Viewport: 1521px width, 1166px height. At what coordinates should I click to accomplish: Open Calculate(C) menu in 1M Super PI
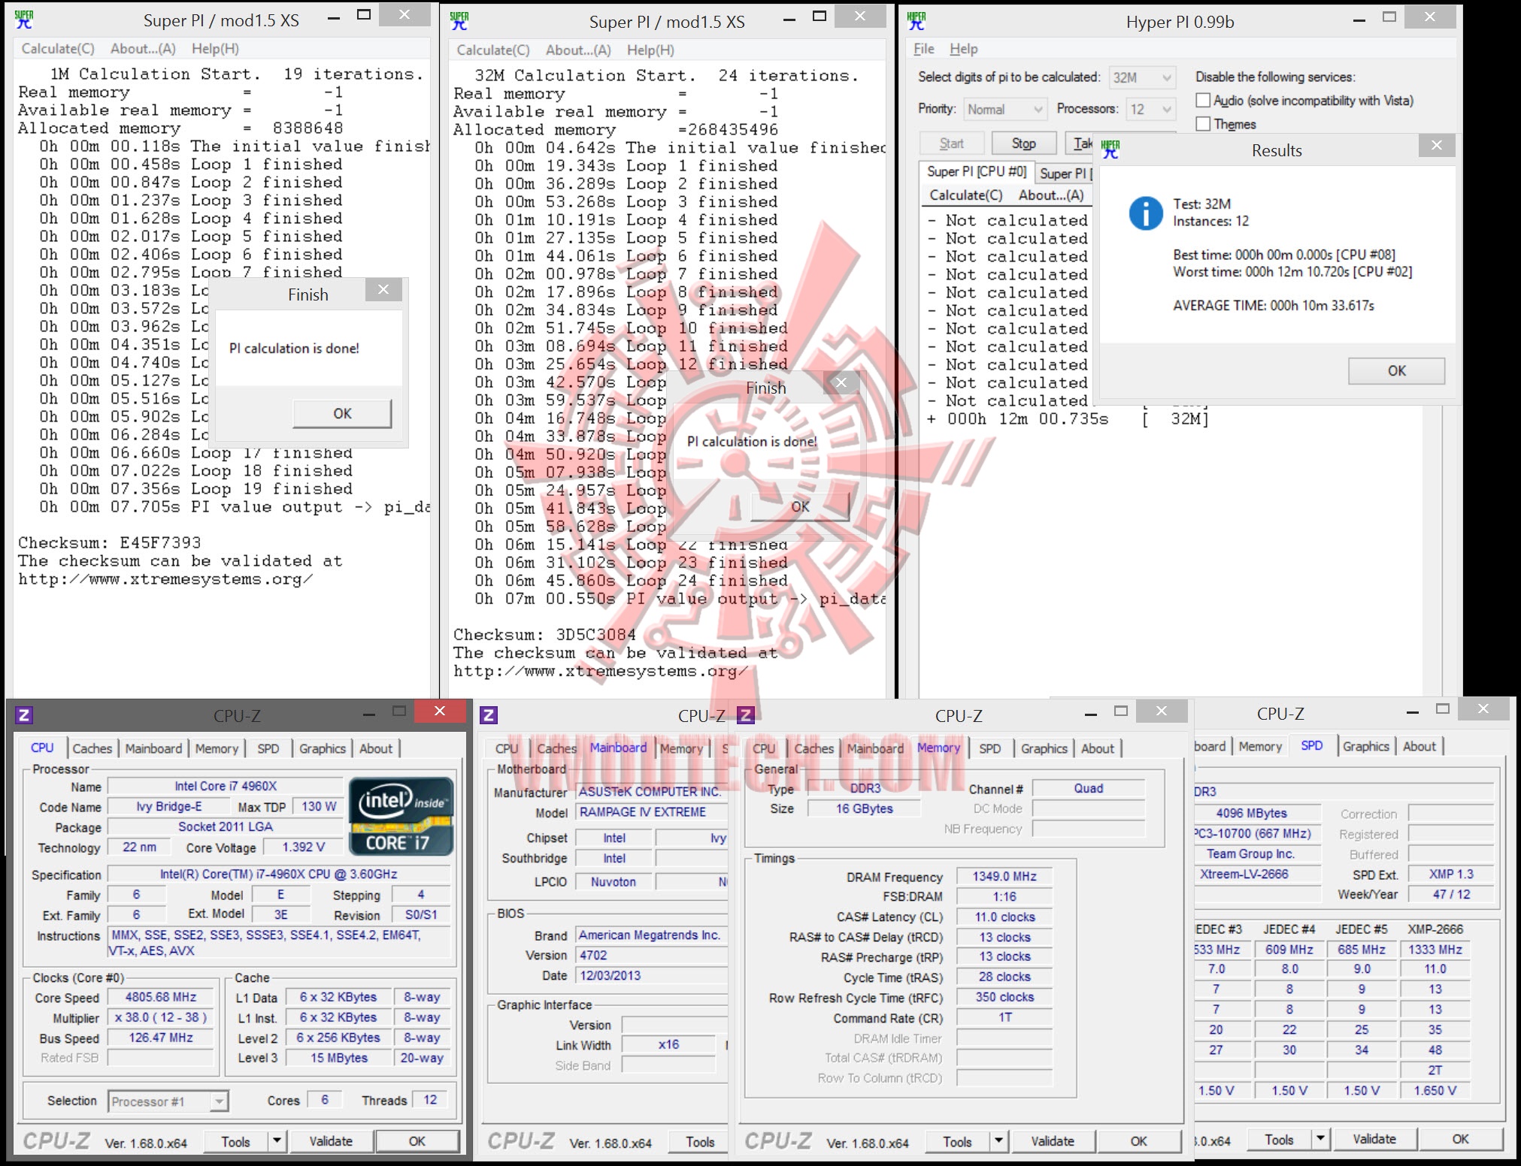[58, 49]
